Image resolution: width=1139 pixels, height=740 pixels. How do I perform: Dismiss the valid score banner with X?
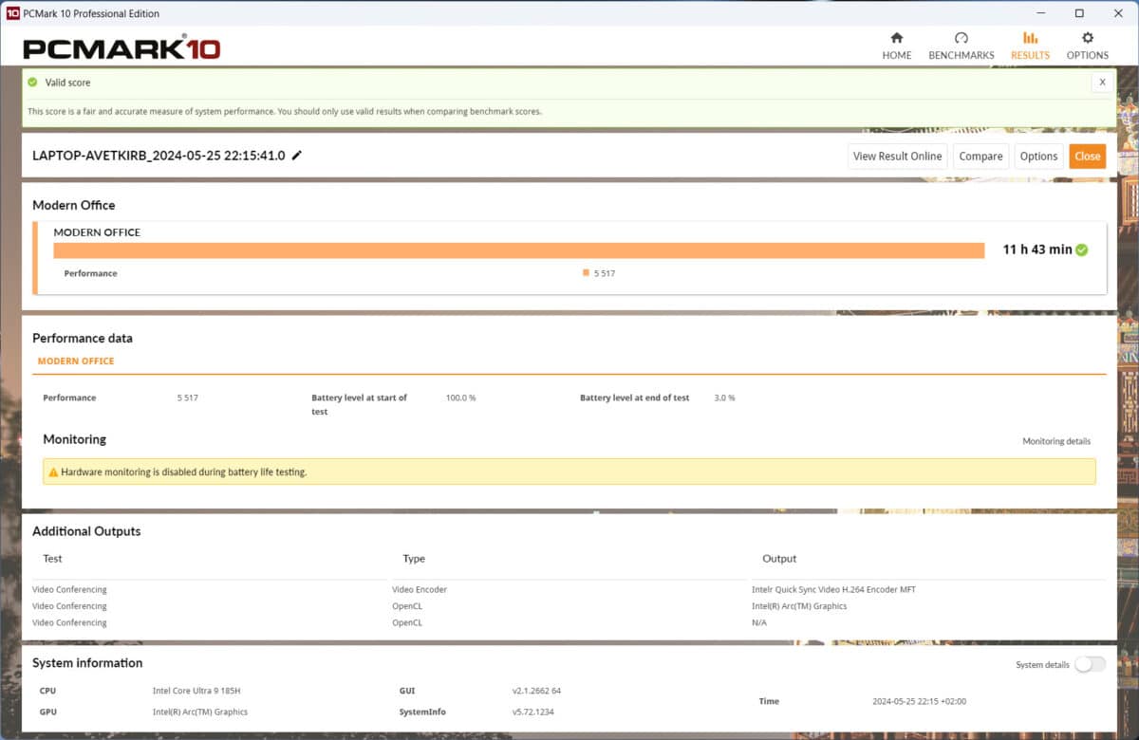[1102, 83]
